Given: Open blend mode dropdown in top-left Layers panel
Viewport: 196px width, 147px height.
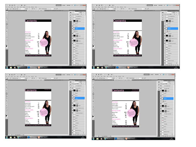Looking at the screenshot, I should pyautogui.click(x=75, y=13).
